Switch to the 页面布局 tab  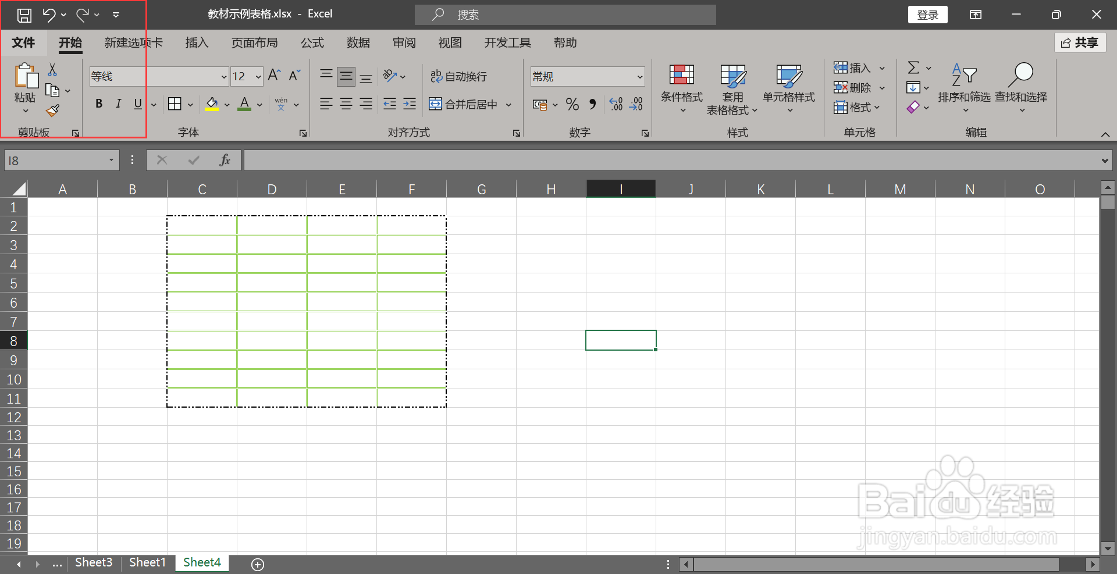click(x=254, y=42)
